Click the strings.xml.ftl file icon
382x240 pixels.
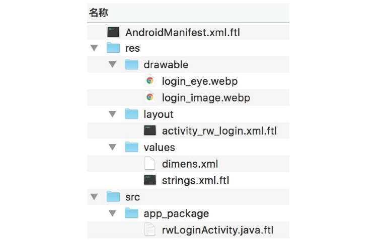click(x=149, y=180)
